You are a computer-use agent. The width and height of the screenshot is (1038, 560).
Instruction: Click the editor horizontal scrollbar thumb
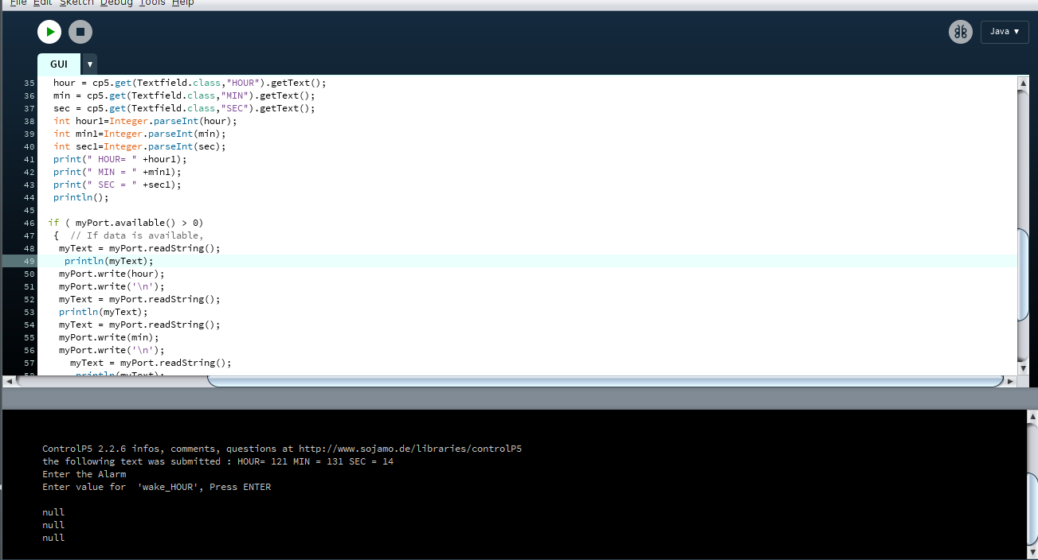tap(605, 381)
